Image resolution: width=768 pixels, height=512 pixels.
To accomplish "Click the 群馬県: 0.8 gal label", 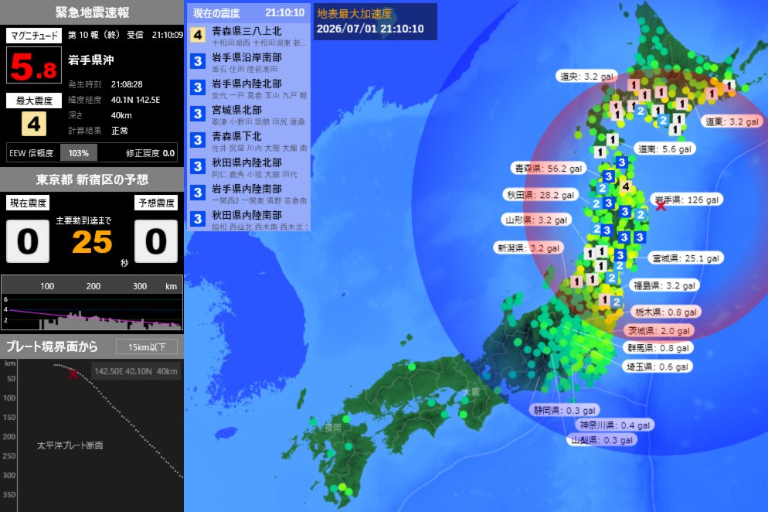I will [x=658, y=348].
